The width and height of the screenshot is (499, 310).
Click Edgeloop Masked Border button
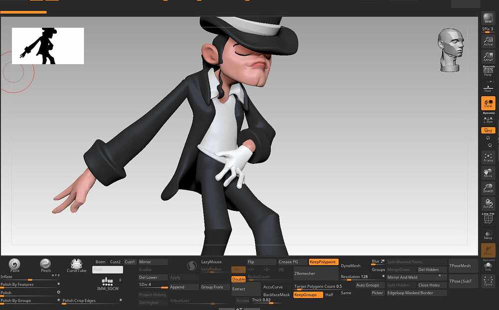click(417, 293)
